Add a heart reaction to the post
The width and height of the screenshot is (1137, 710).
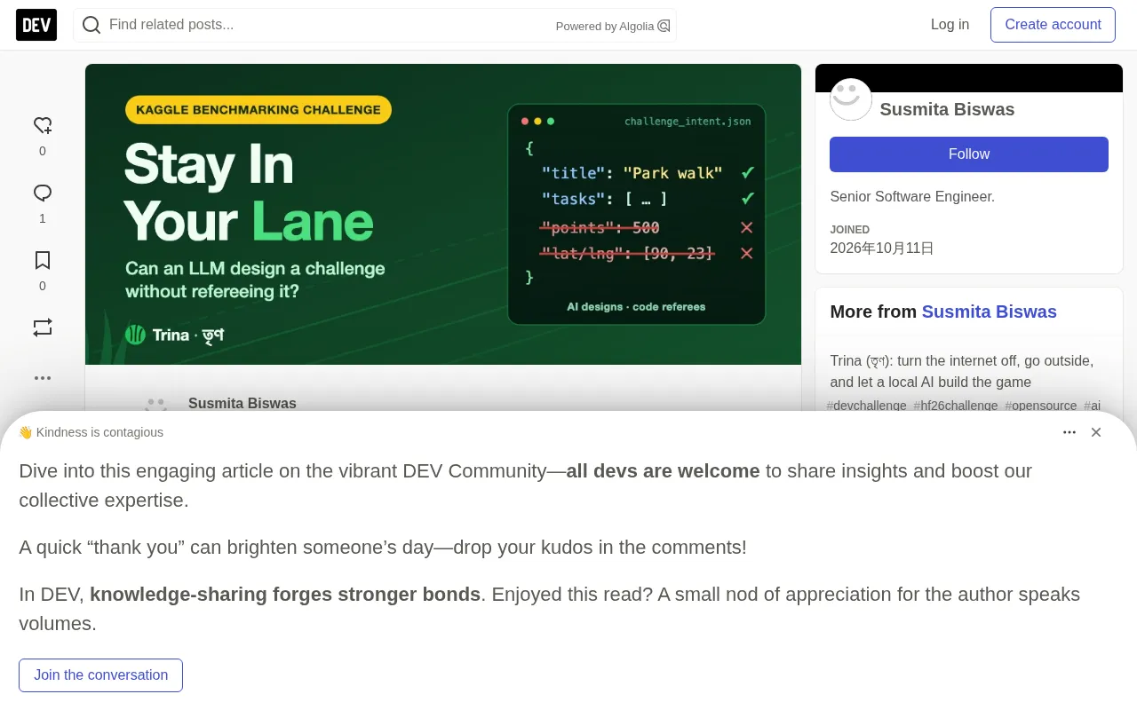point(43,125)
